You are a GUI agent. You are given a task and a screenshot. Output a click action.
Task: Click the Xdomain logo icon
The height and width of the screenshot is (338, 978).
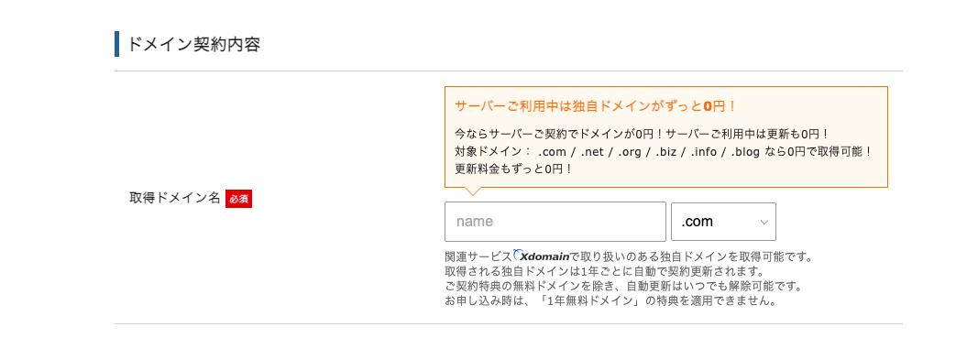[540, 256]
